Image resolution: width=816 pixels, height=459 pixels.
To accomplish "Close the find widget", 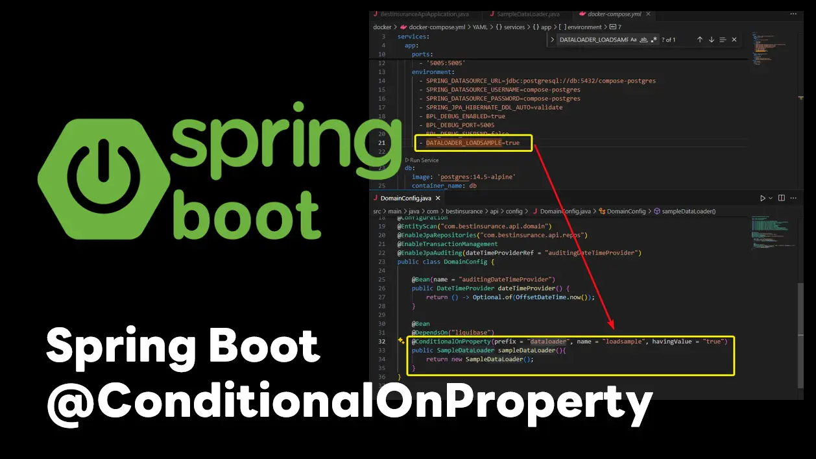I will [734, 40].
